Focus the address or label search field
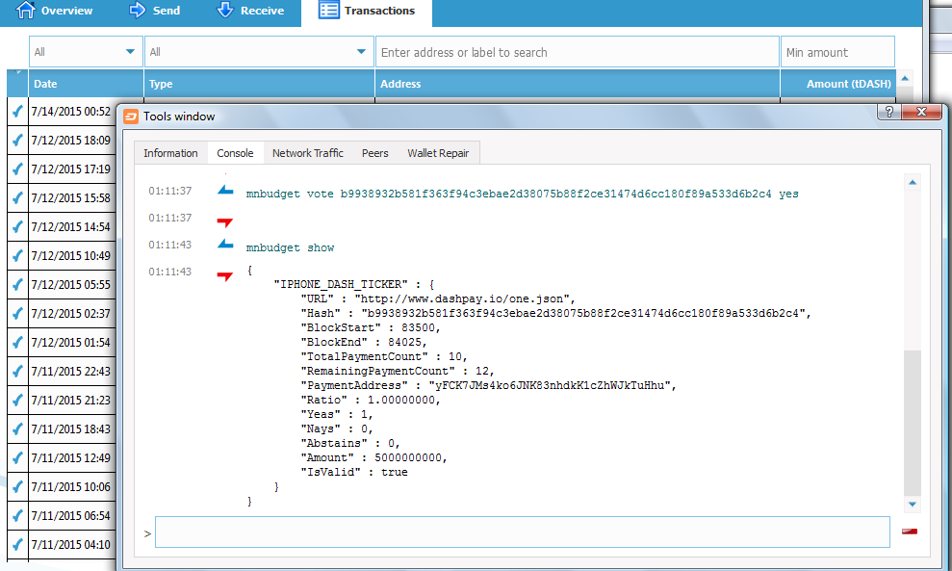952x571 pixels. coord(578,52)
